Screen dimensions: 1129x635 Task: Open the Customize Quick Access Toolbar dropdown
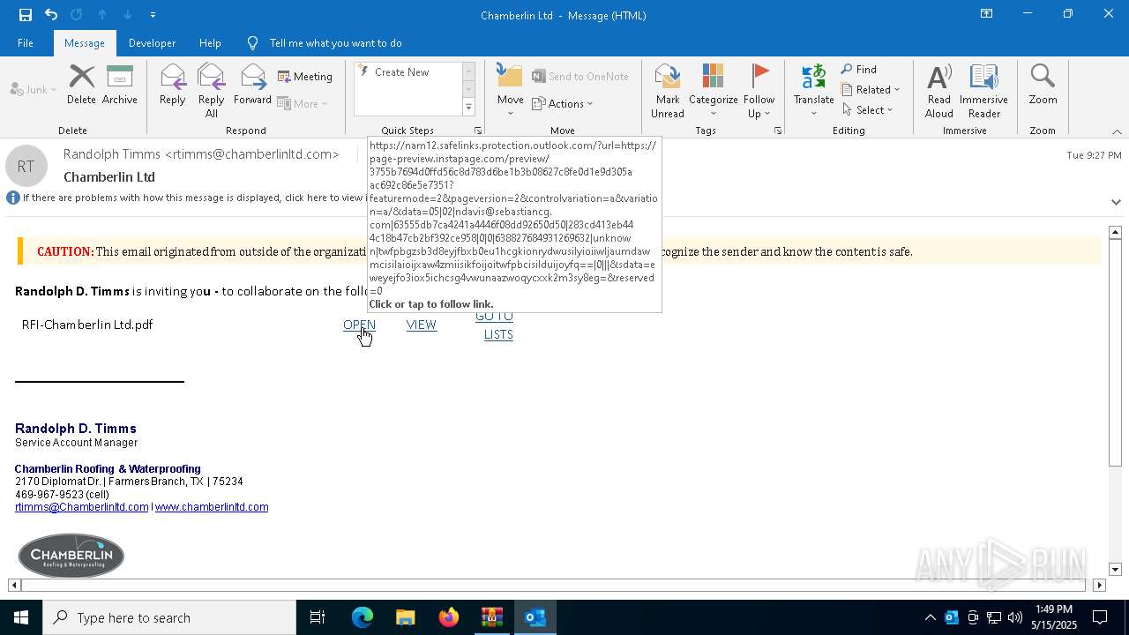coord(153,14)
